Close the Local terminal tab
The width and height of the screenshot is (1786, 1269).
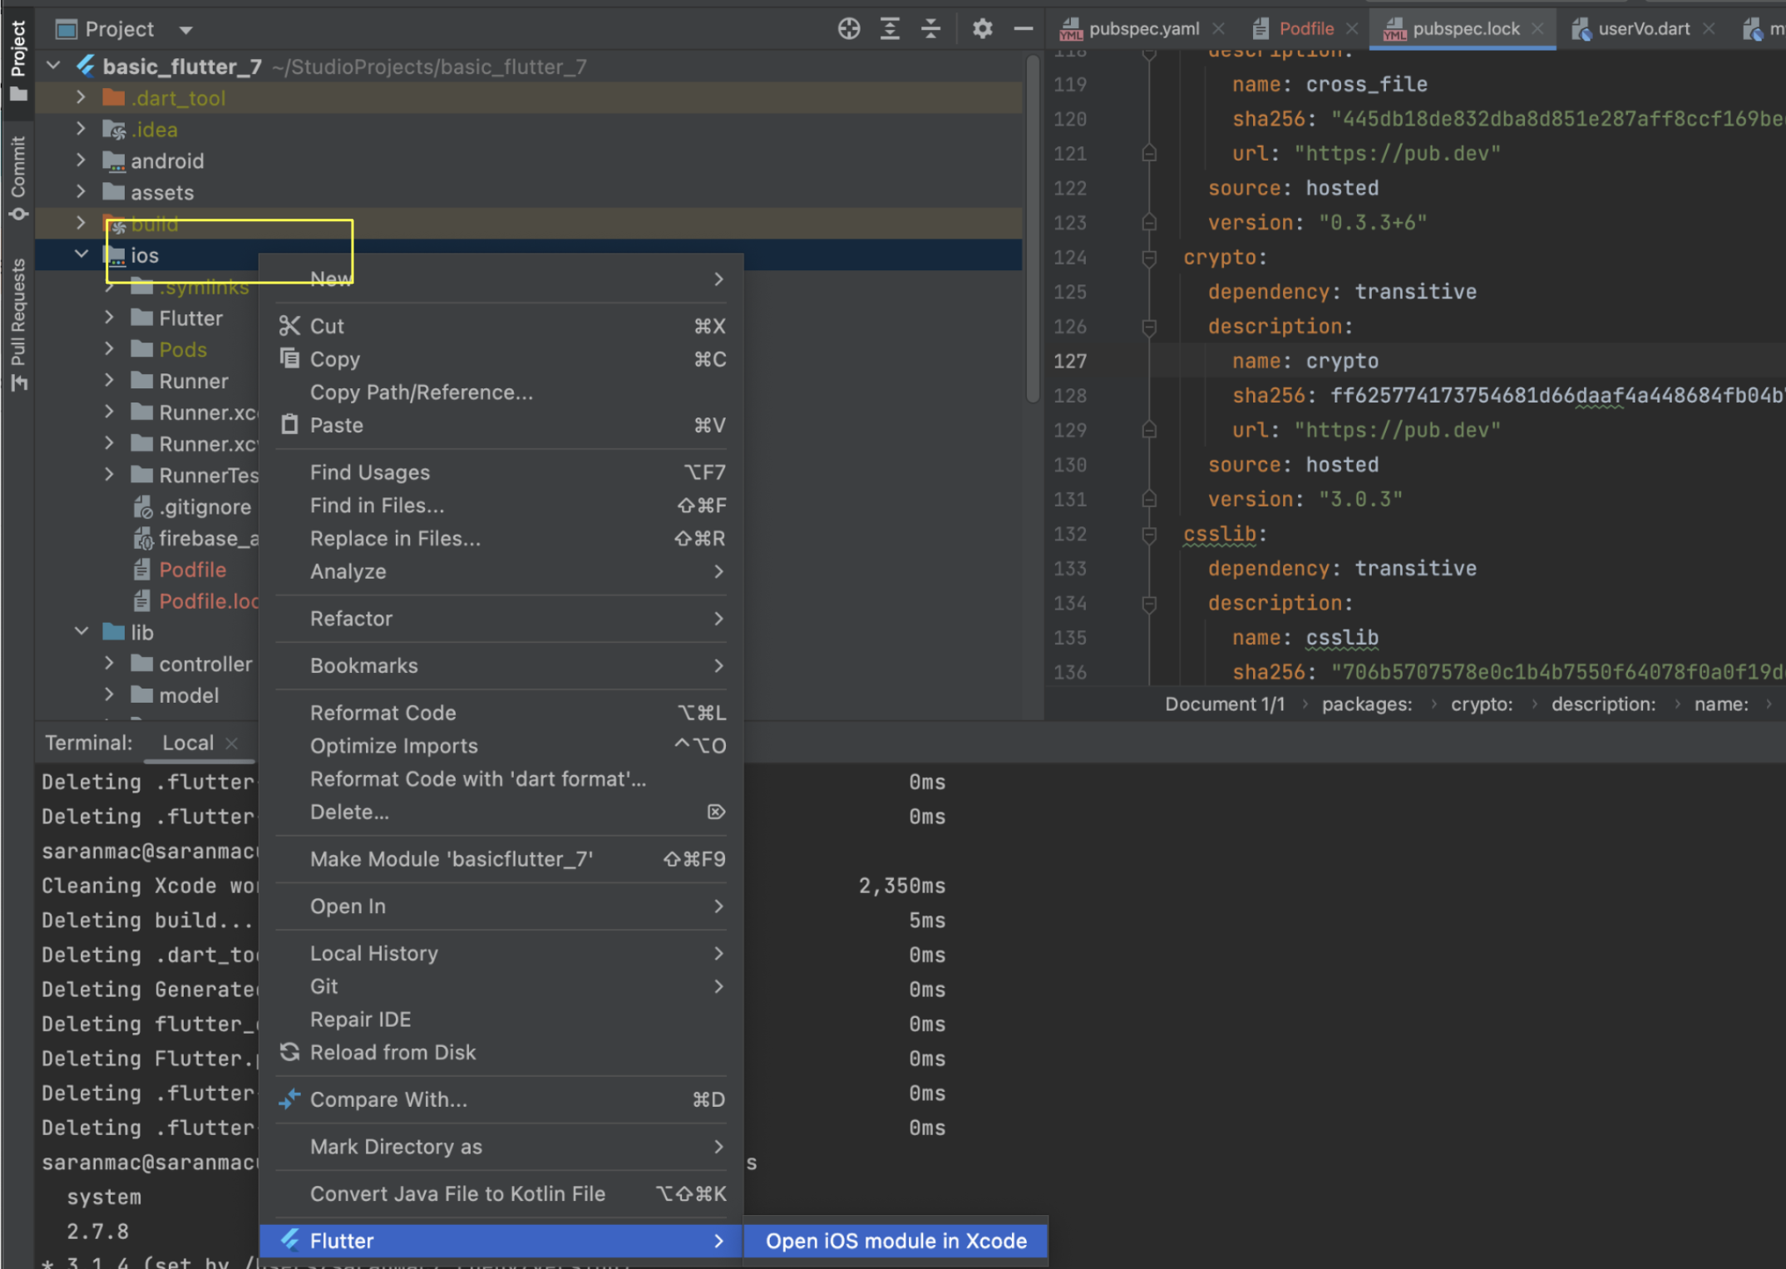tap(232, 743)
